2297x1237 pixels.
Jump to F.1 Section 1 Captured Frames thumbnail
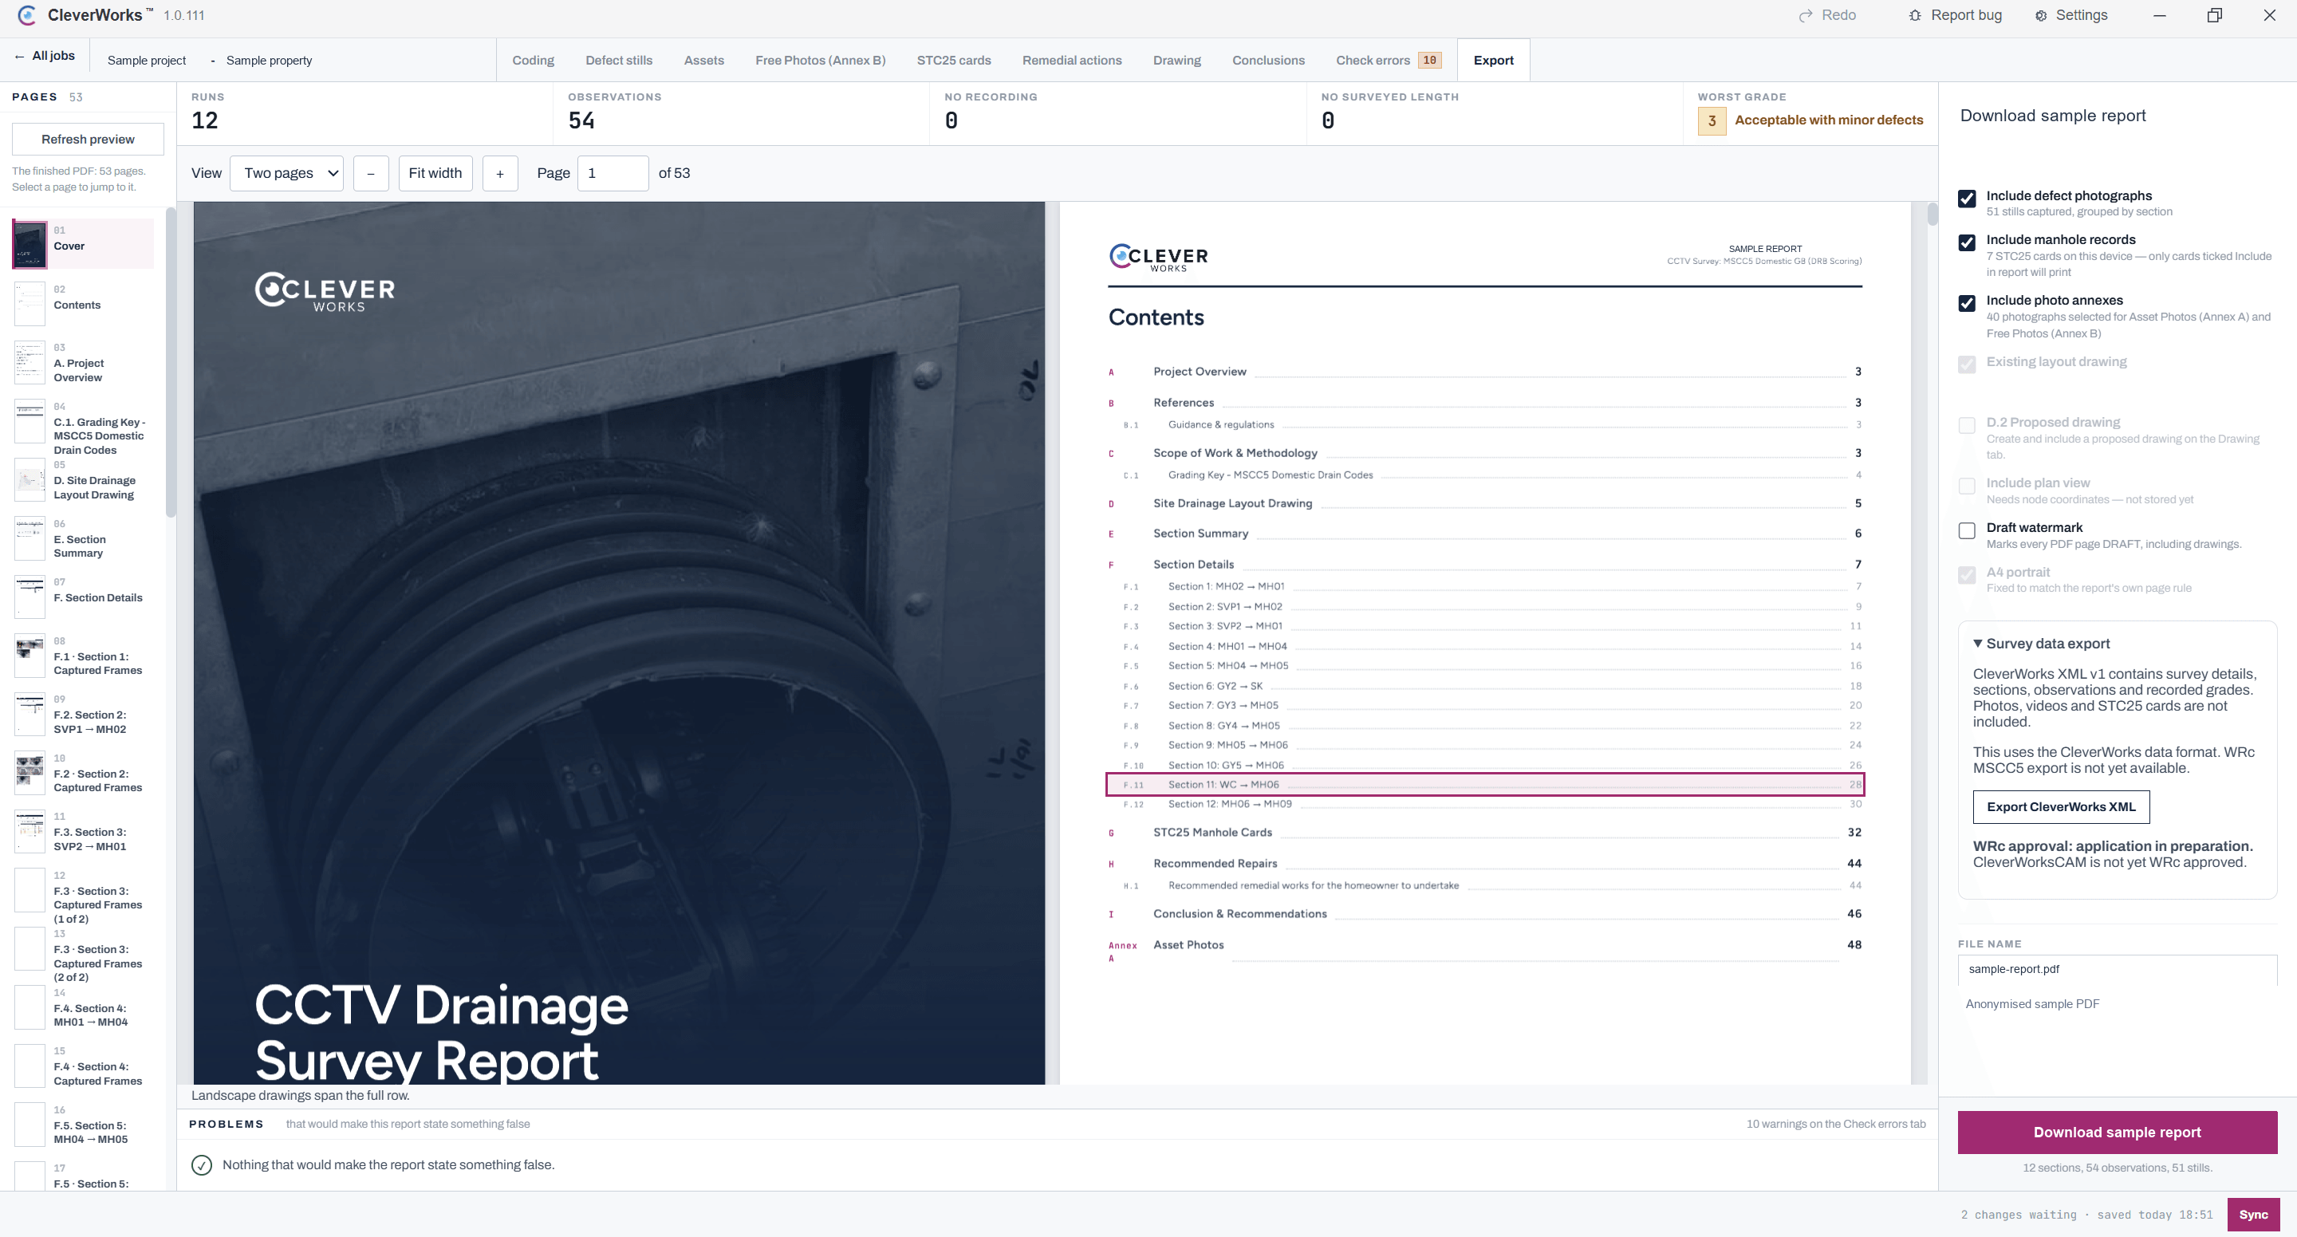tap(30, 656)
